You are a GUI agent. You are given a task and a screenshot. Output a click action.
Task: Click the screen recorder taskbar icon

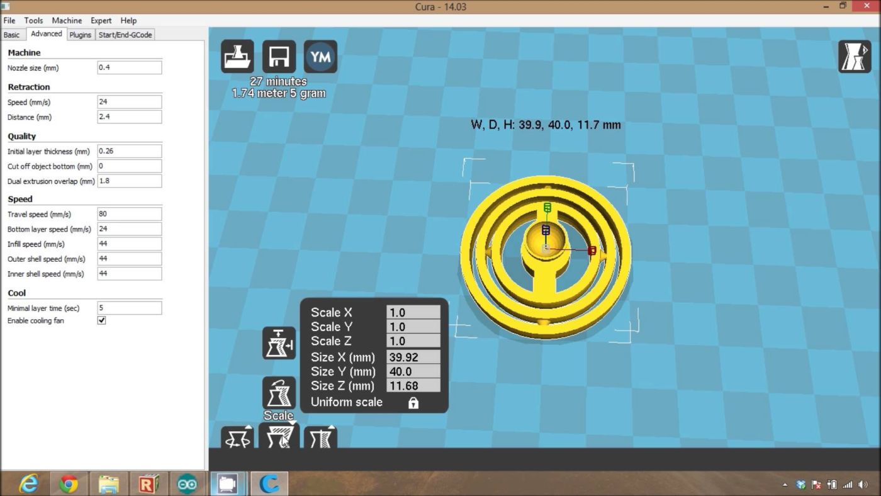227,483
